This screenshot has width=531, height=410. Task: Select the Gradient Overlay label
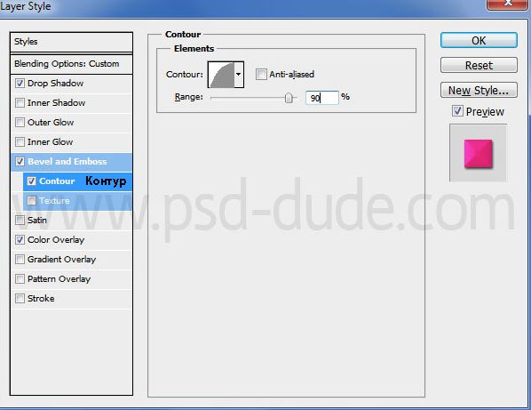click(x=61, y=260)
